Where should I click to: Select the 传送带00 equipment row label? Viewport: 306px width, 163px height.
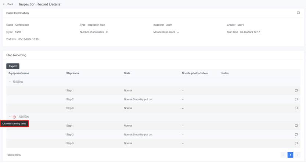[24, 117]
